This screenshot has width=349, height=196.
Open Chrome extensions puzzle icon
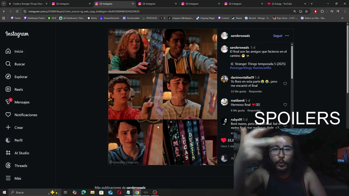(322, 11)
